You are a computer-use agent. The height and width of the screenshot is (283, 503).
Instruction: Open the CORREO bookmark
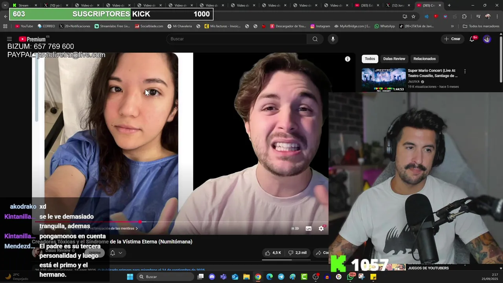(x=46, y=26)
